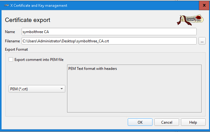Click the 'Export comment into PEM file' label
This screenshot has height=132, width=210.
point(39,60)
